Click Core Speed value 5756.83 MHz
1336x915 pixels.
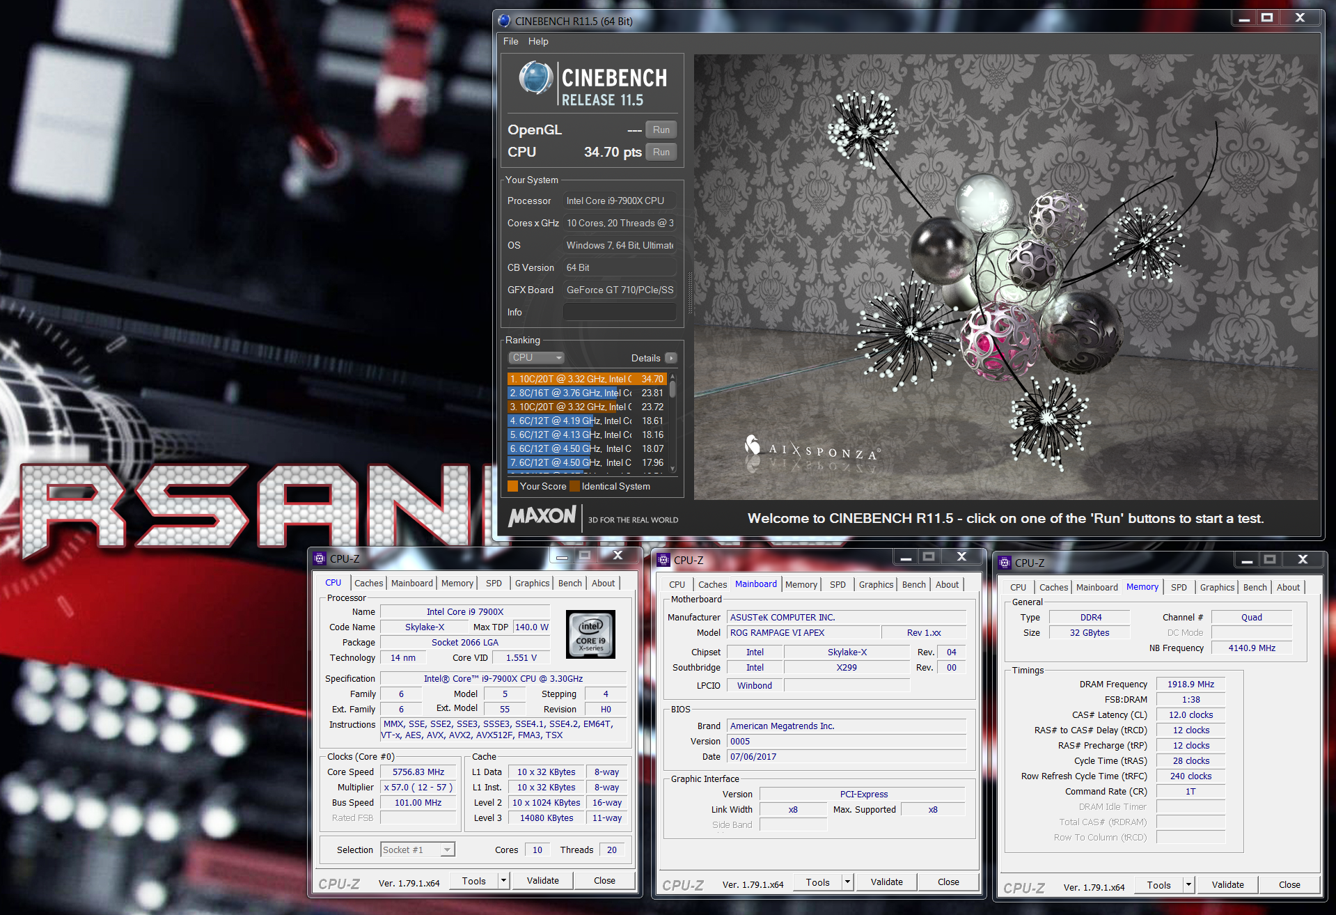(x=418, y=772)
